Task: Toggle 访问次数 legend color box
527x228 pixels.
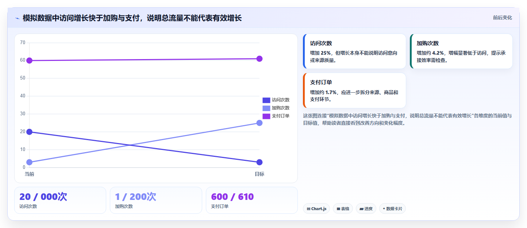Action: click(x=266, y=100)
